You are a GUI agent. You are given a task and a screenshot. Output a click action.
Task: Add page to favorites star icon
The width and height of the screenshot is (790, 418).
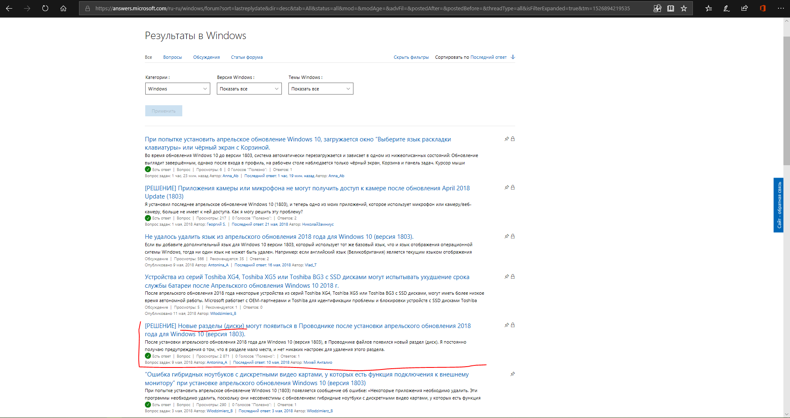coord(684,8)
